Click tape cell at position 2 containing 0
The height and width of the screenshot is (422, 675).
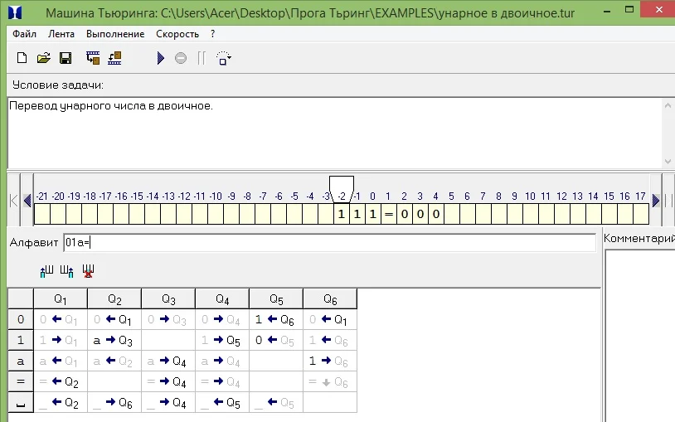pyautogui.click(x=404, y=214)
